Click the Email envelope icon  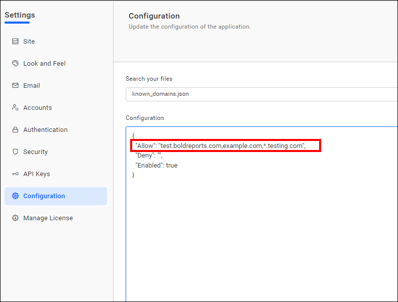15,85
